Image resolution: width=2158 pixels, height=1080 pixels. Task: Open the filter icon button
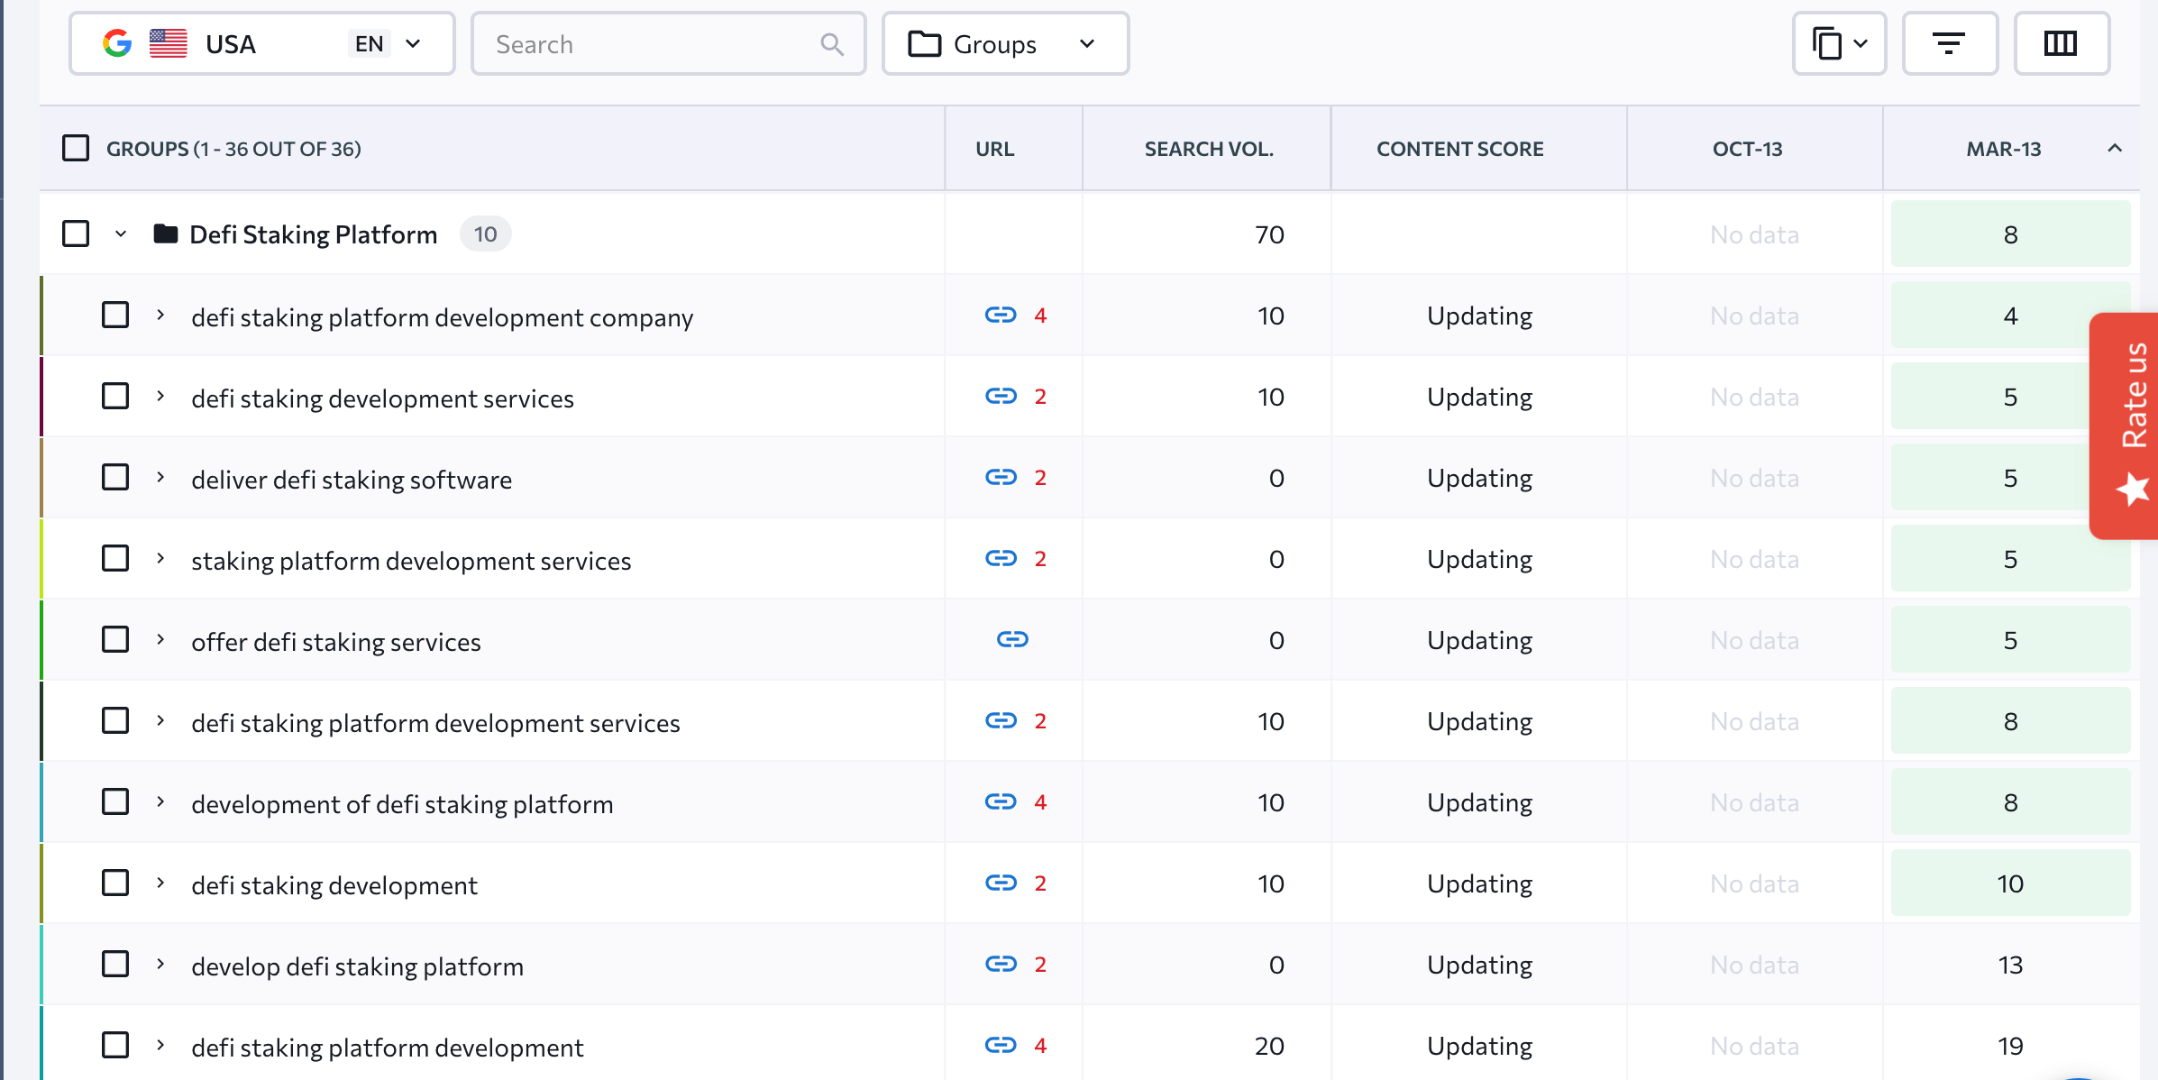[x=1950, y=43]
